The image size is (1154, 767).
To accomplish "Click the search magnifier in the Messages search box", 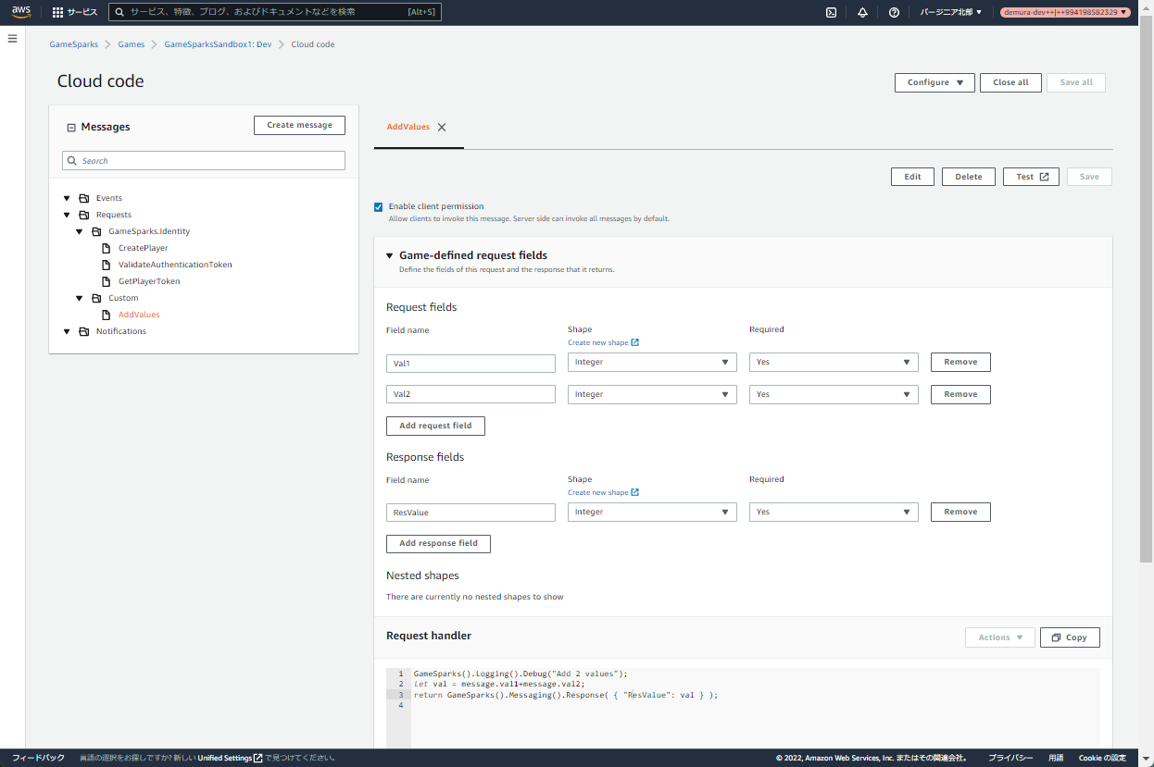I will coord(72,160).
